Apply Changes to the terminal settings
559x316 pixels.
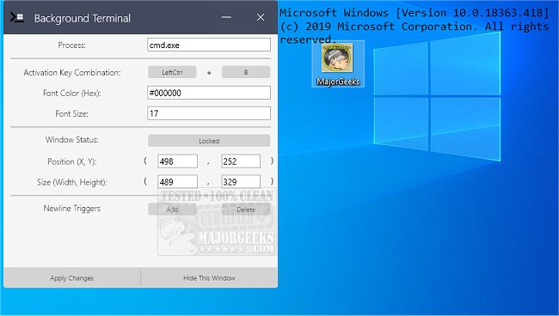pyautogui.click(x=72, y=278)
